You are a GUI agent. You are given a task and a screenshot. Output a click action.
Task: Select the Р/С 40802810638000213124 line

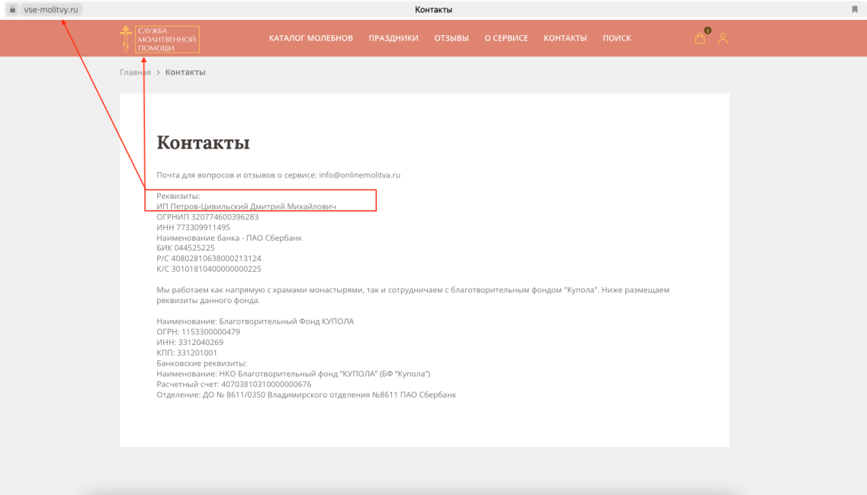(208, 259)
